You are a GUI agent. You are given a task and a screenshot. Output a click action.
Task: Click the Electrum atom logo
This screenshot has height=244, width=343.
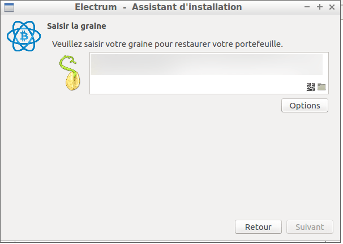[24, 36]
